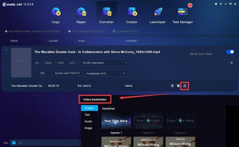239x147 pixels.
Task: Select the Opener 1 thumbnail
Action: pyautogui.click(x=116, y=121)
